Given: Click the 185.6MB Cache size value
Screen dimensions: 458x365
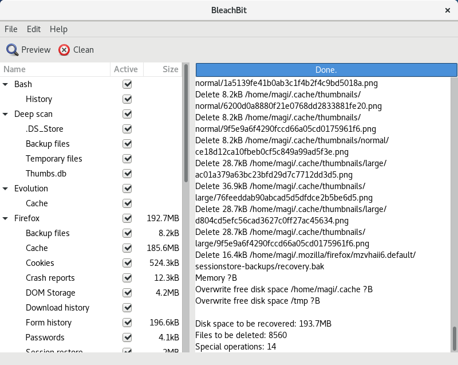Looking at the screenshot, I should [x=163, y=249].
